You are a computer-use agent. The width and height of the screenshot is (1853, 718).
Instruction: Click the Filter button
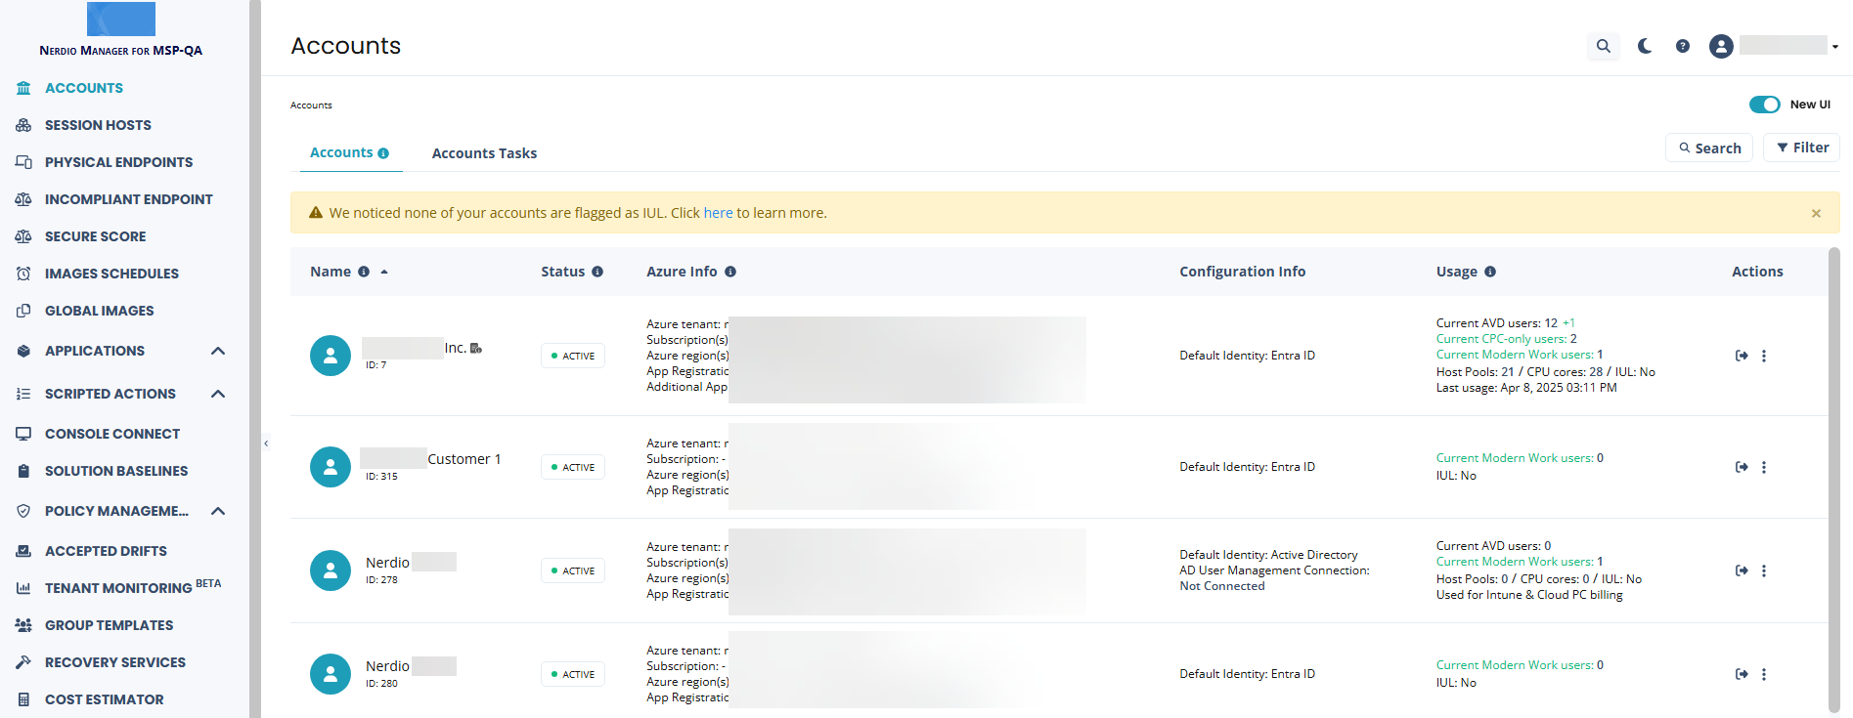tap(1802, 148)
